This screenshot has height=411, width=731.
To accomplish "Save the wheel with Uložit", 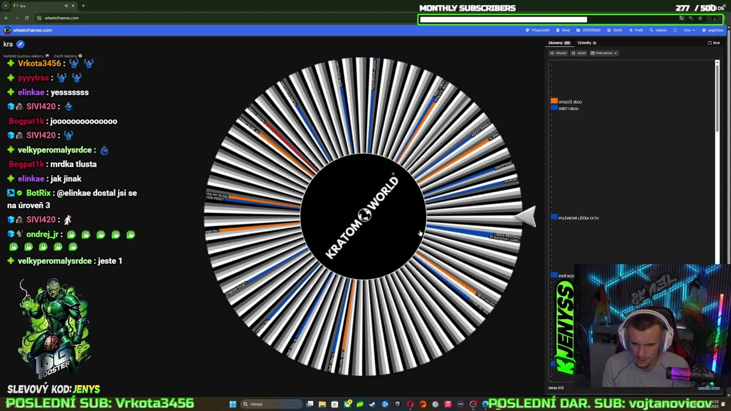I will [614, 30].
